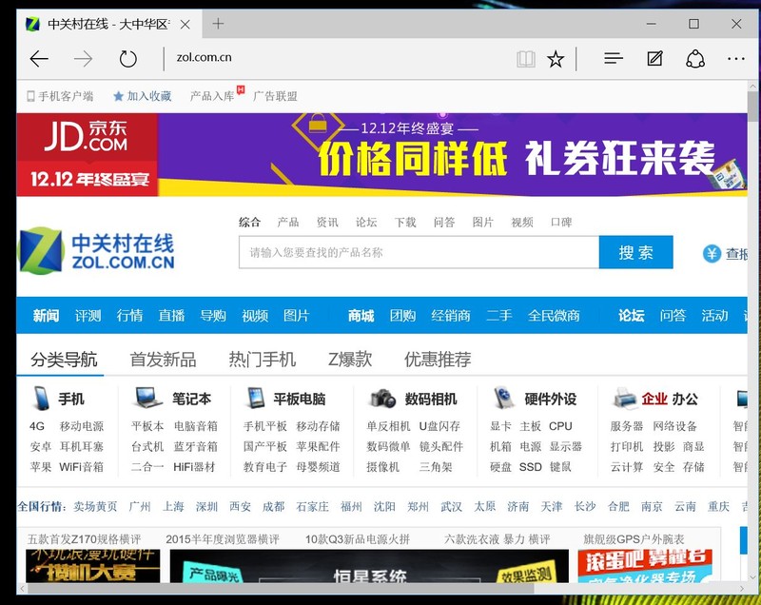The image size is (761, 605).
Task: Switch to the 分类导航 tab
Action: pyautogui.click(x=64, y=360)
